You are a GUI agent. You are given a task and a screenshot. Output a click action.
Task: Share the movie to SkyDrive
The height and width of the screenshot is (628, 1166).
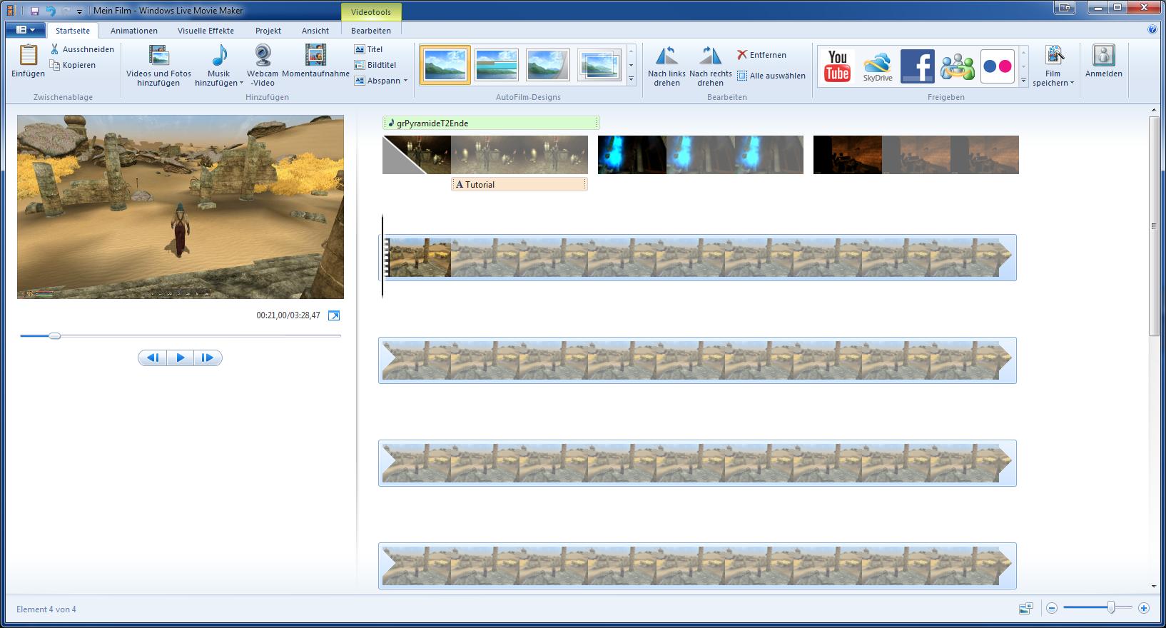[878, 66]
